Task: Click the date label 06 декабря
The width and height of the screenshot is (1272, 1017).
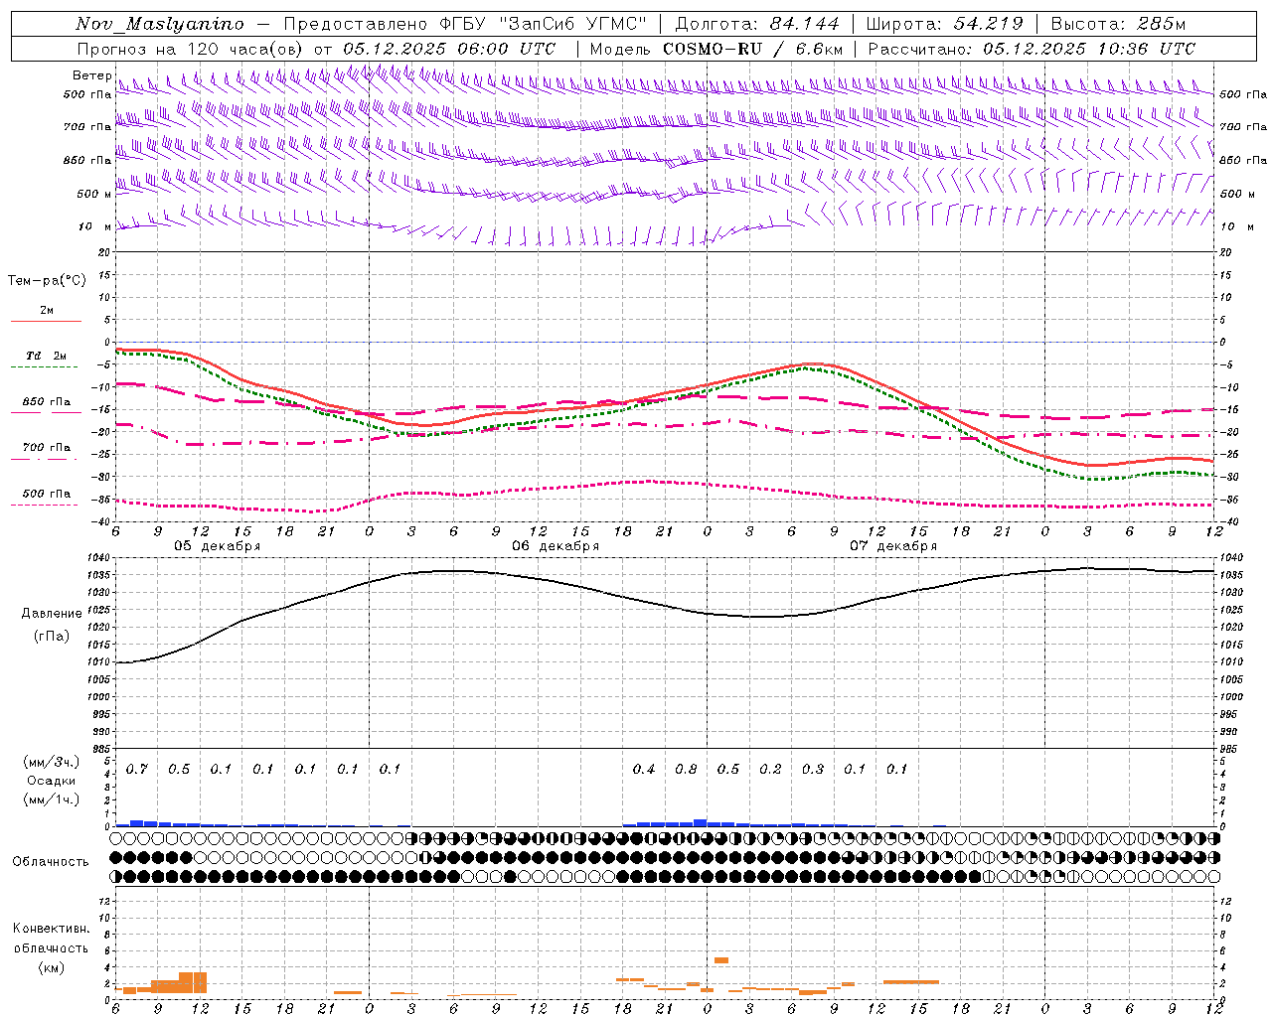Action: pyautogui.click(x=556, y=546)
